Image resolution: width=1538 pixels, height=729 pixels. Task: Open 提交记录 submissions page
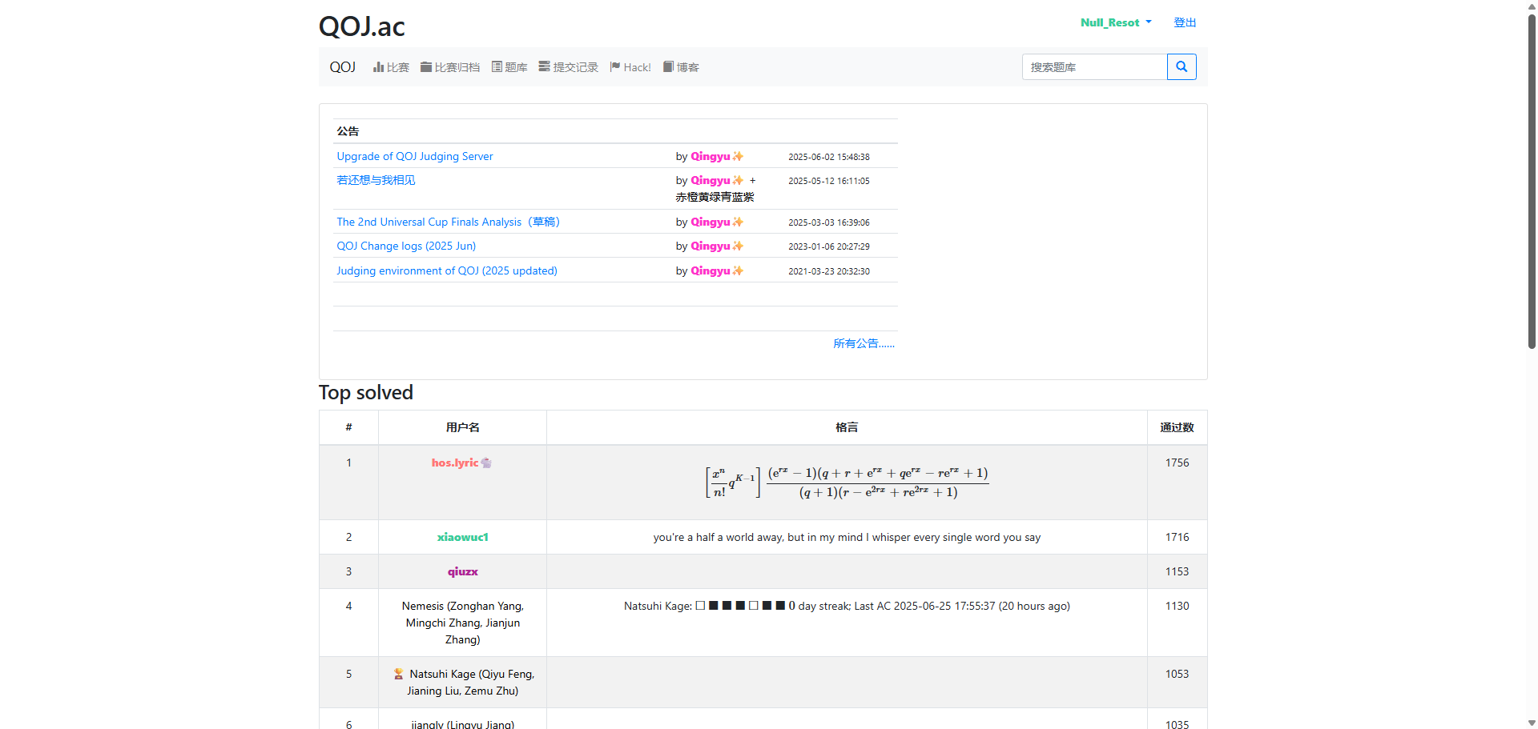tap(569, 67)
